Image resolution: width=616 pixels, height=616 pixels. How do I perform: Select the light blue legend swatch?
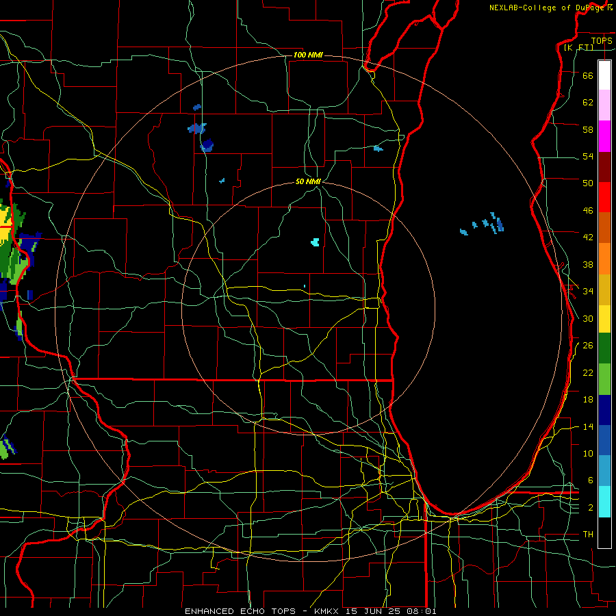point(604,471)
